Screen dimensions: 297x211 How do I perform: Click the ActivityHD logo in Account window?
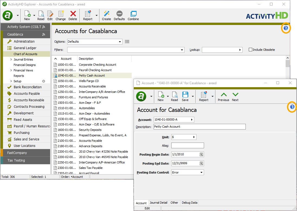click(x=141, y=96)
